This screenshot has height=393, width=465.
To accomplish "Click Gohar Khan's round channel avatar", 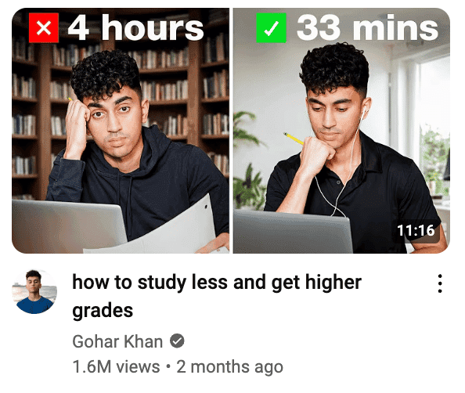I will point(34,291).
